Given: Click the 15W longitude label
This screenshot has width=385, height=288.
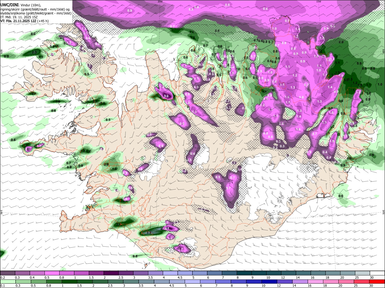Looking at the screenshot, I should pos(319,1).
